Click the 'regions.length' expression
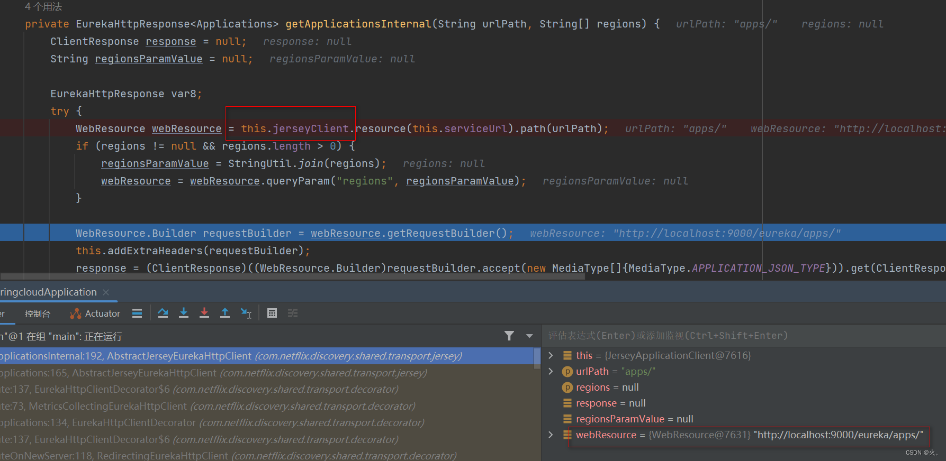This screenshot has height=461, width=946. [x=266, y=146]
